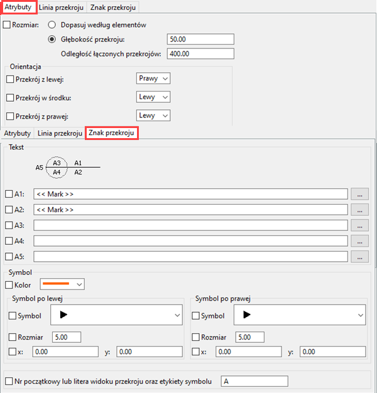The width and height of the screenshot is (377, 393).
Task: Click the browse button beside field A1
Action: click(x=359, y=194)
